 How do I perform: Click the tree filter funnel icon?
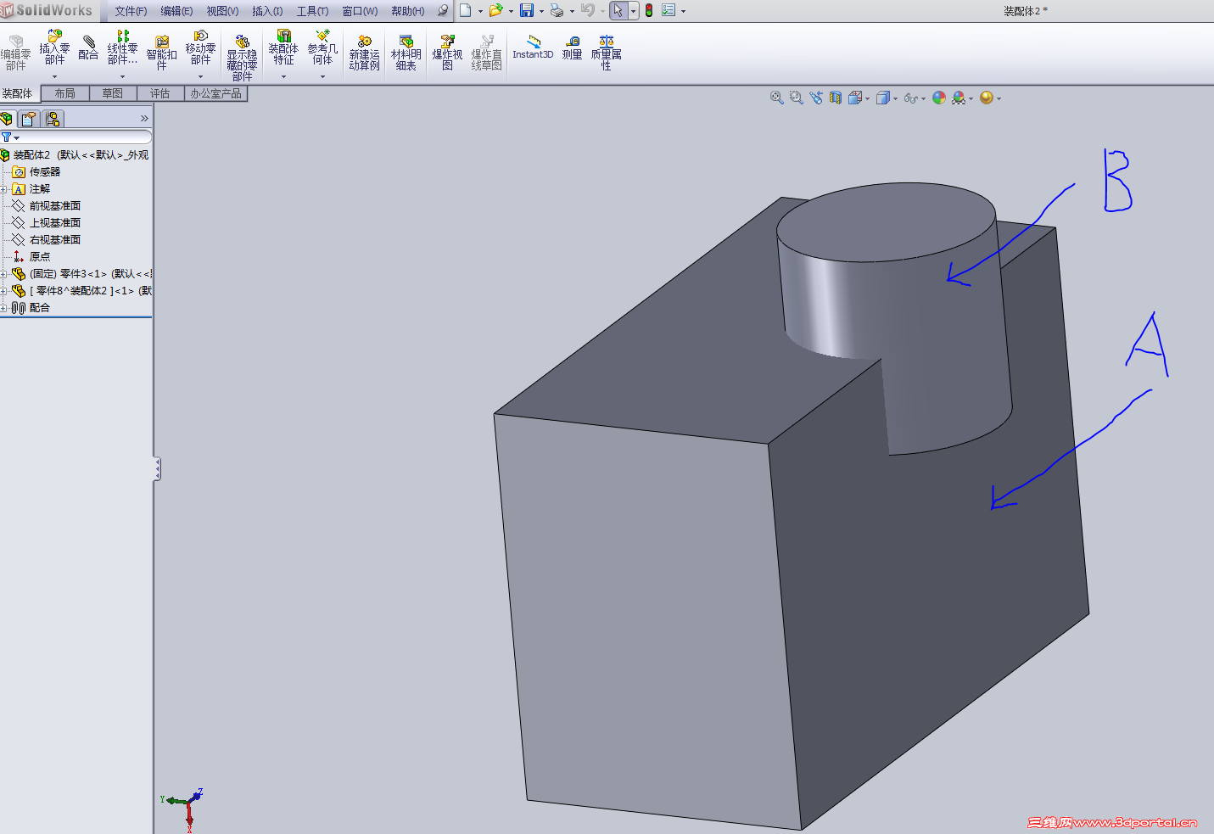7,137
